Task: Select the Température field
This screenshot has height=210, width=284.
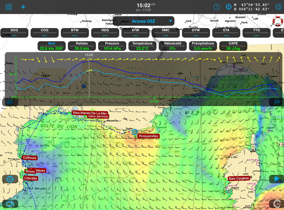Action: pyautogui.click(x=142, y=46)
